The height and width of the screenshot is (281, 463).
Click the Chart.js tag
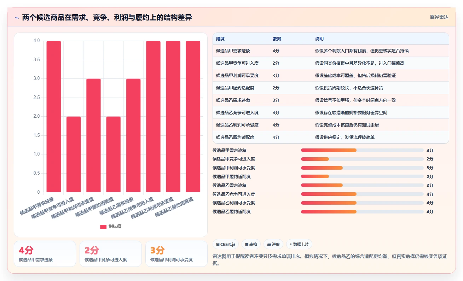226,244
